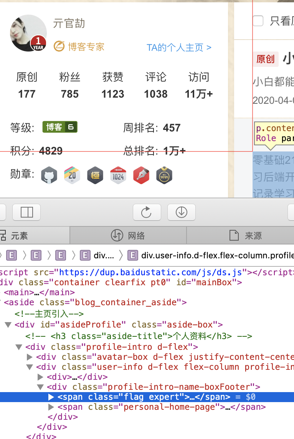
Task: Expand the span.flag.expert node
Action: (x=51, y=397)
